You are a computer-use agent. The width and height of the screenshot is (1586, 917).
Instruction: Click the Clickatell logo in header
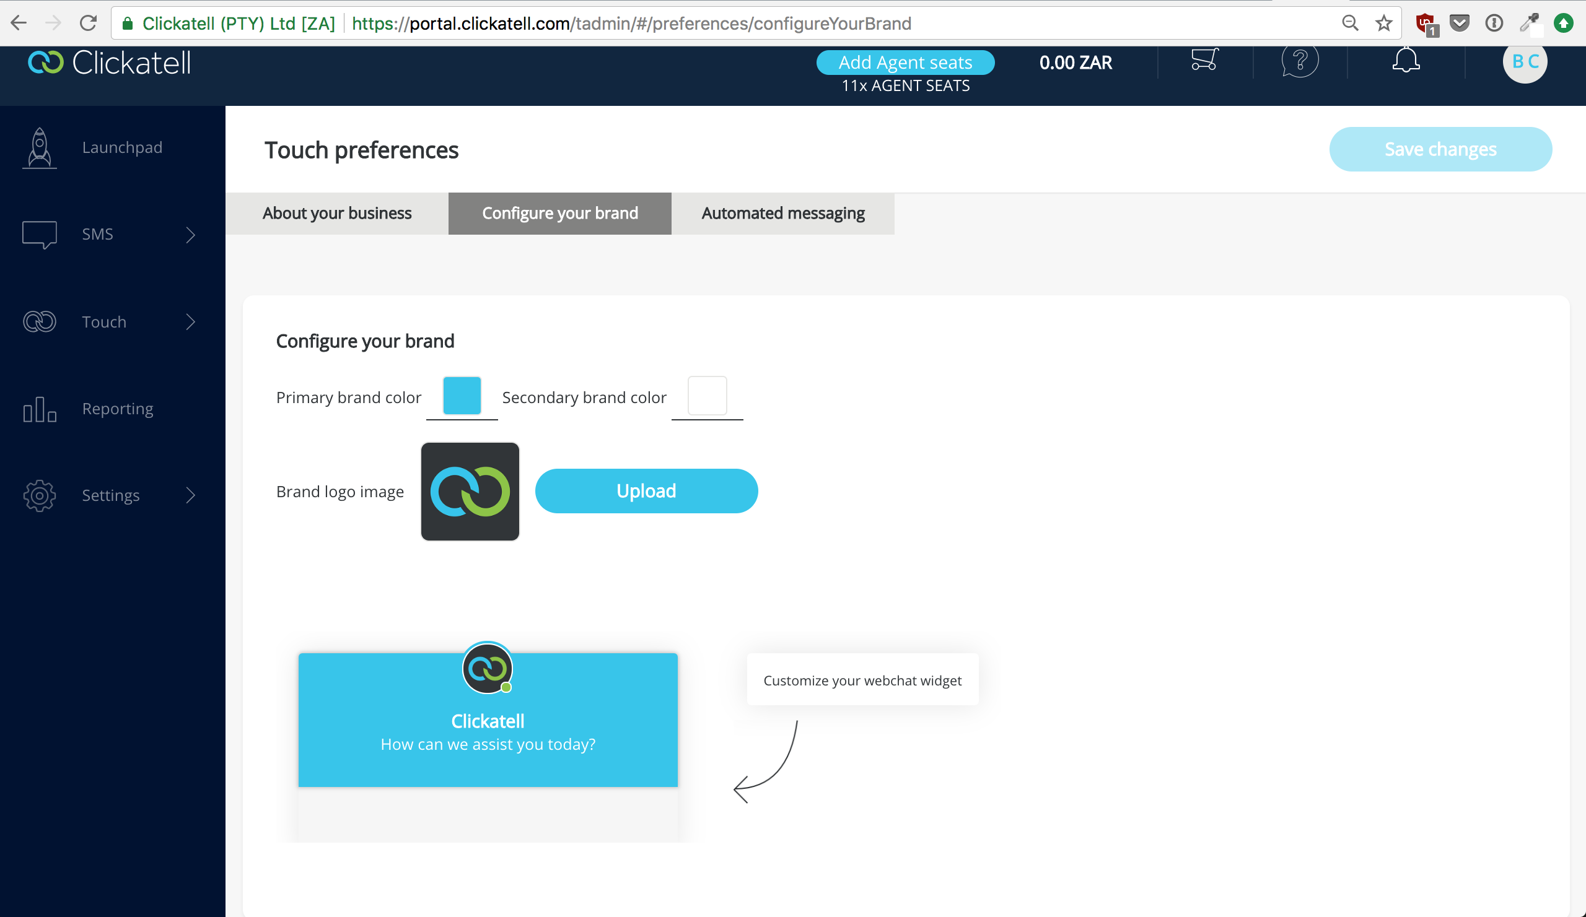(110, 63)
